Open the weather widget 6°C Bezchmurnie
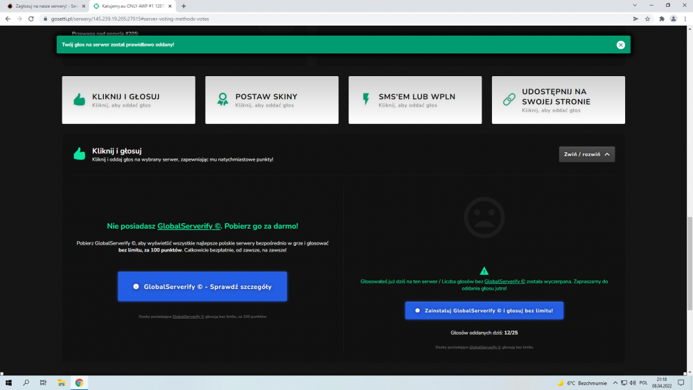Viewport: 693px width, 390px height. click(x=581, y=383)
